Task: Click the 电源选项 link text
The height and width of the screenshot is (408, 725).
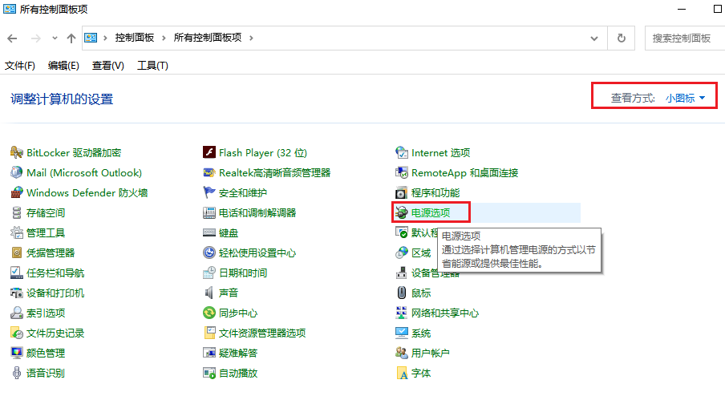Action: point(431,212)
